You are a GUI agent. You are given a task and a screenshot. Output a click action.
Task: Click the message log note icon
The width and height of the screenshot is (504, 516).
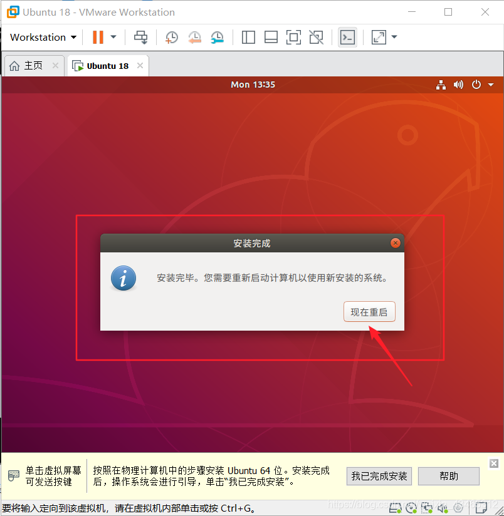click(x=481, y=508)
